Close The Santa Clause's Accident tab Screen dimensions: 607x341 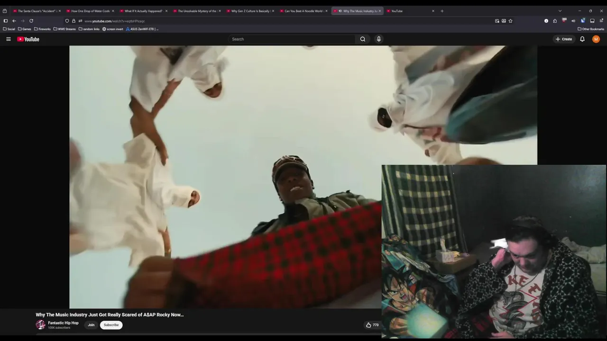(59, 11)
